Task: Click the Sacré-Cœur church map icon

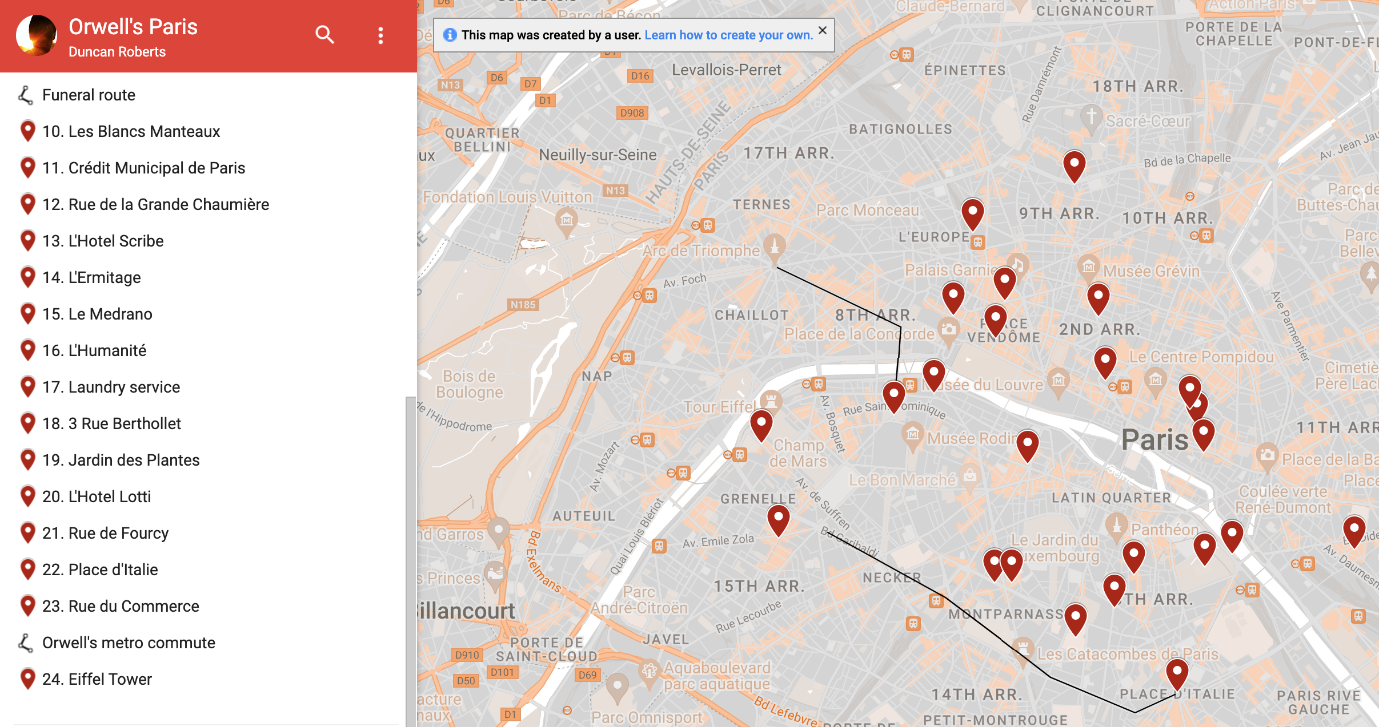Action: pos(1091,117)
